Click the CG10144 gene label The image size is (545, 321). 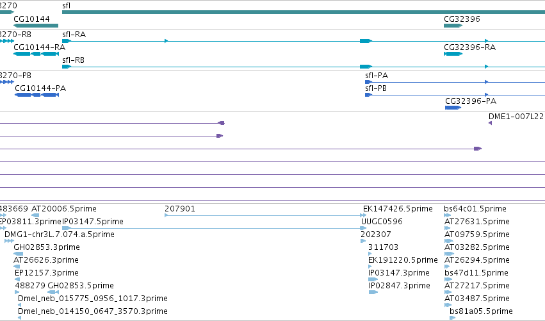[x=31, y=19]
